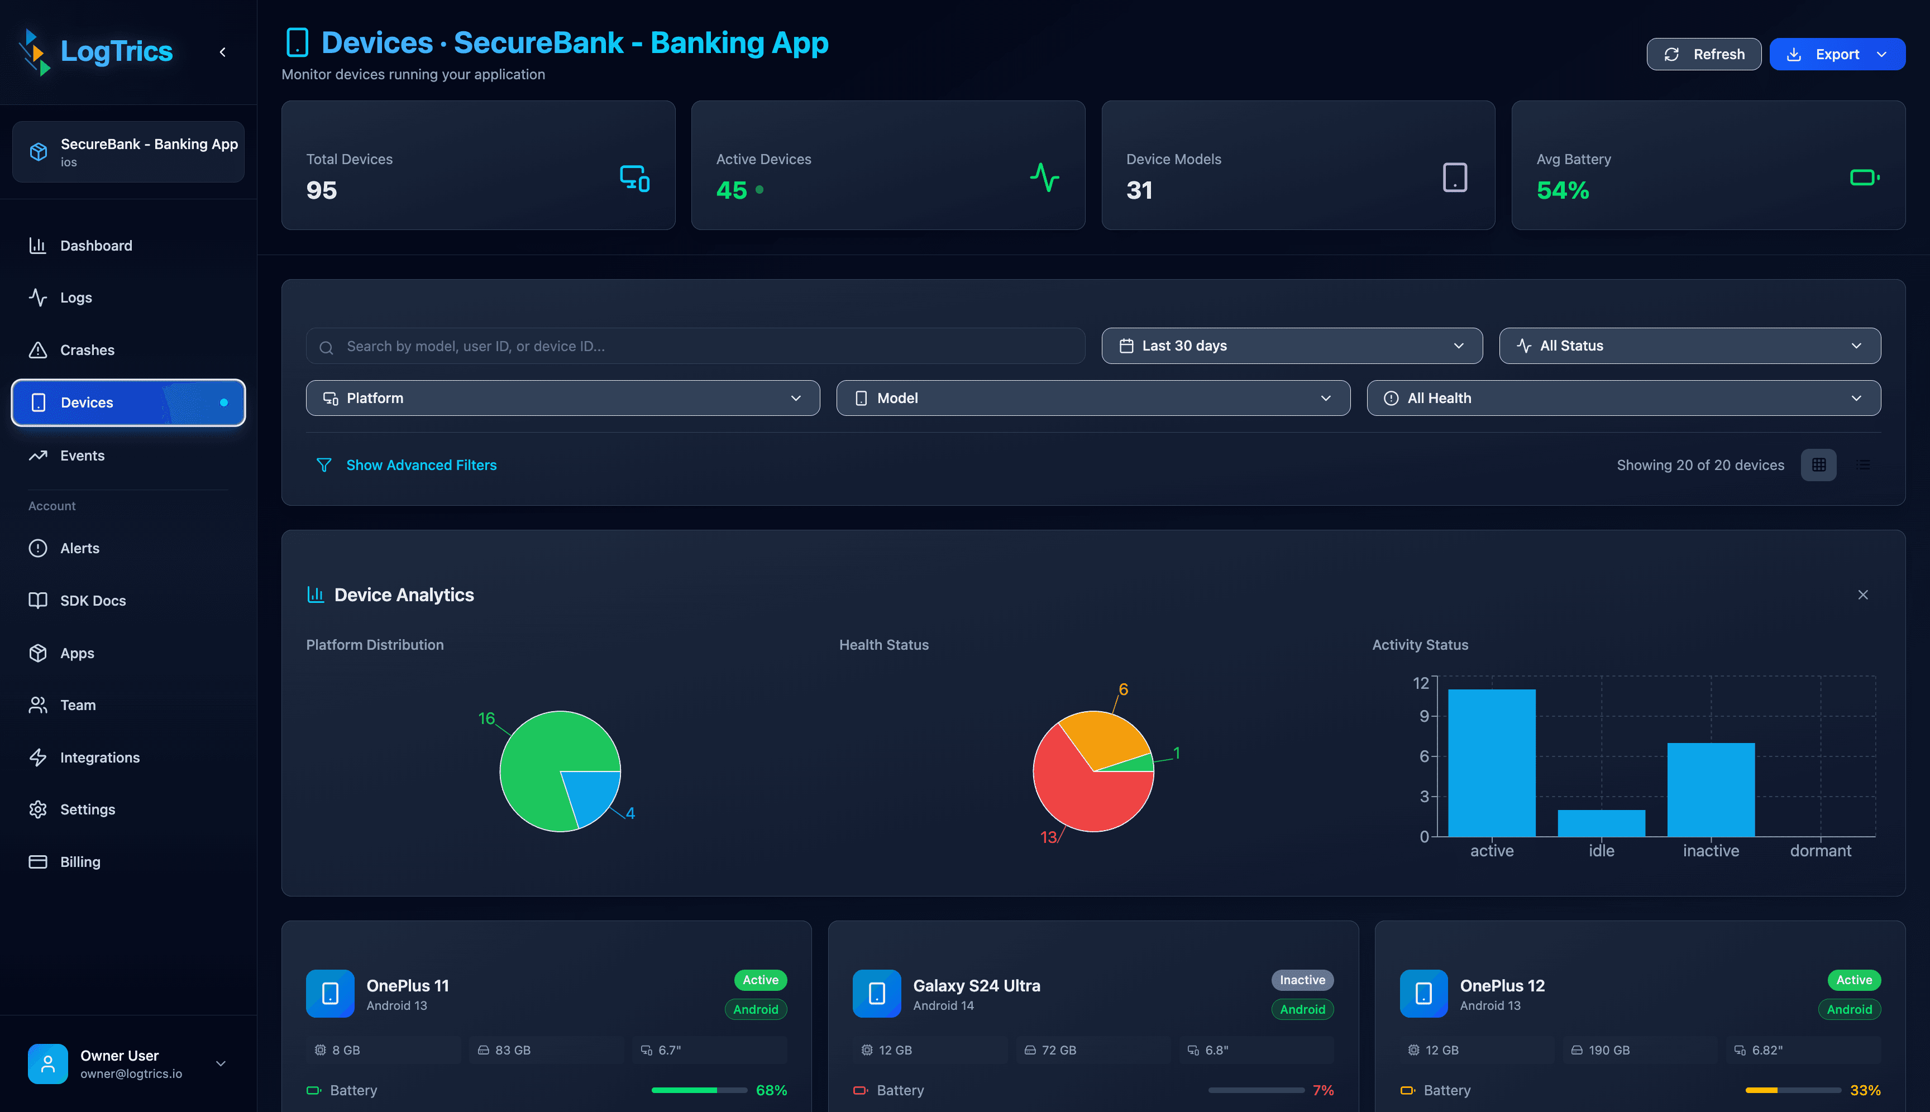Open the SDK Docs

click(x=93, y=600)
